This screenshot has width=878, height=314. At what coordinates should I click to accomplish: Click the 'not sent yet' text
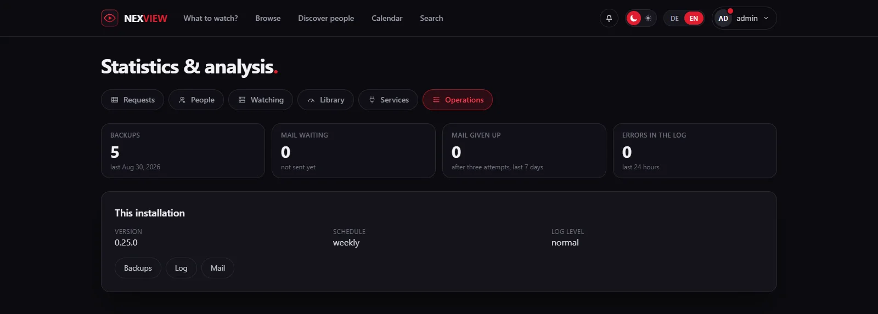pos(298,167)
